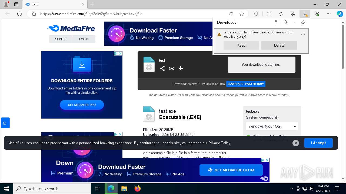
Task: Expand the Windows (your OS) dropdown
Action: [272, 126]
